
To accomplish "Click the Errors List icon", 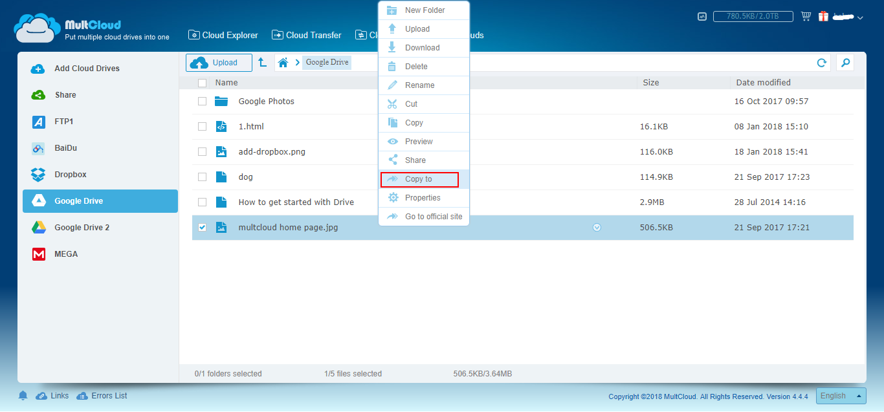I will [82, 396].
